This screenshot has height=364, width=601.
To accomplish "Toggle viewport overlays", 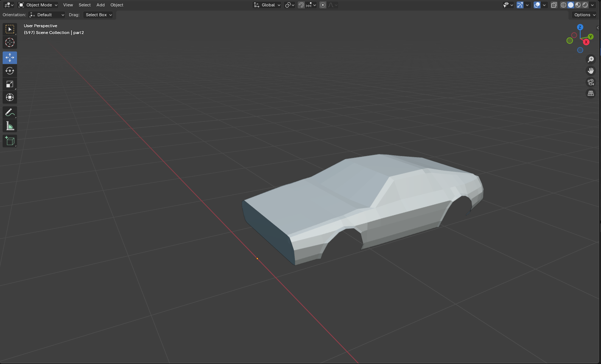I will point(537,5).
